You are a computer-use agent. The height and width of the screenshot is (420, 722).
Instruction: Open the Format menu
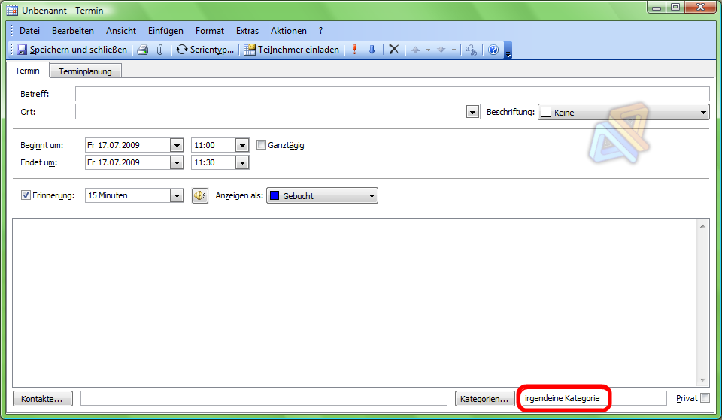pos(210,31)
